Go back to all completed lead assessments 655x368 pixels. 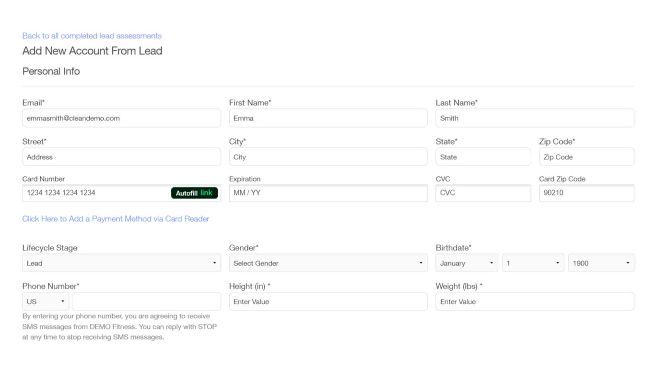pyautogui.click(x=92, y=36)
